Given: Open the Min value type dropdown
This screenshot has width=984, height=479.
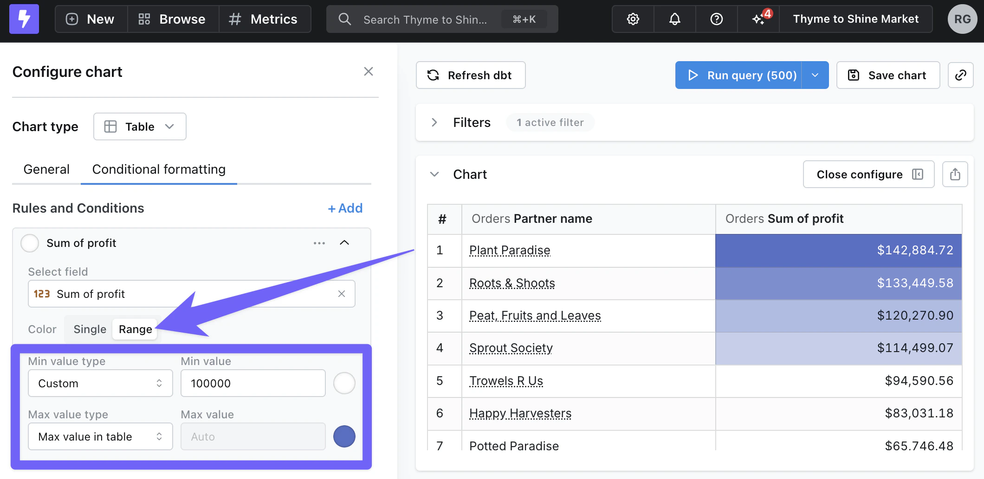Looking at the screenshot, I should 100,383.
